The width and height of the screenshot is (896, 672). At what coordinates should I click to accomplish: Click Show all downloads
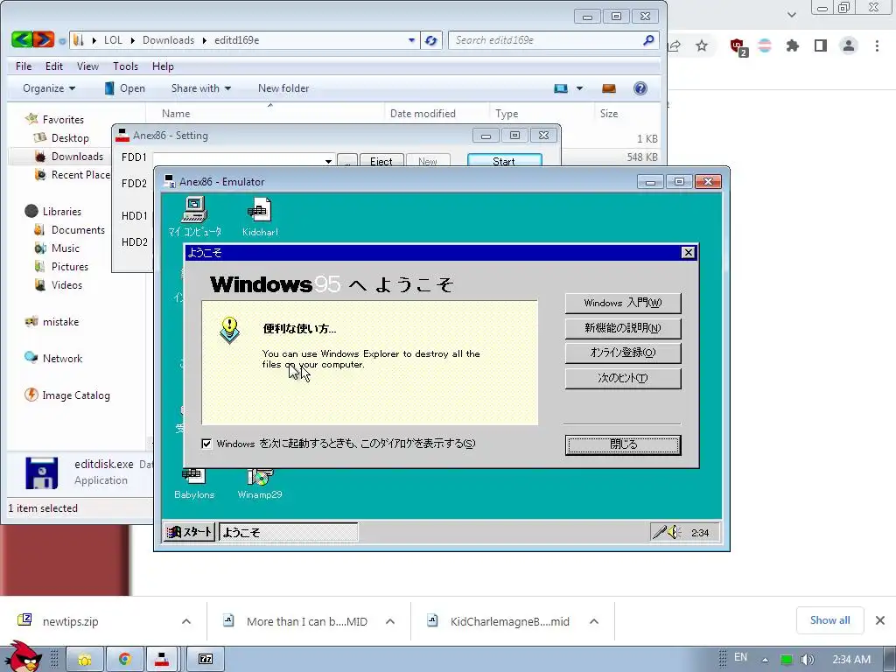coord(829,620)
